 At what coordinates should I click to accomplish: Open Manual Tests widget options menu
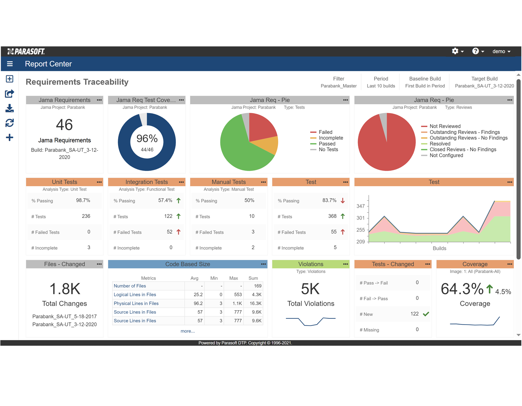click(x=263, y=182)
